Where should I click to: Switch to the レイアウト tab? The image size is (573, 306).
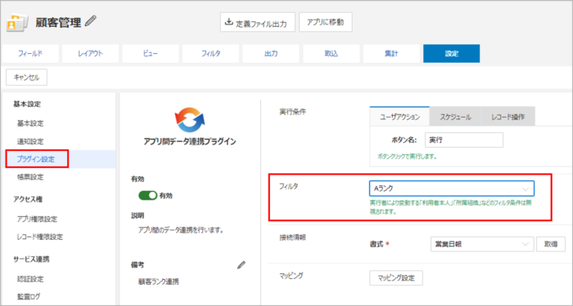[x=90, y=54]
